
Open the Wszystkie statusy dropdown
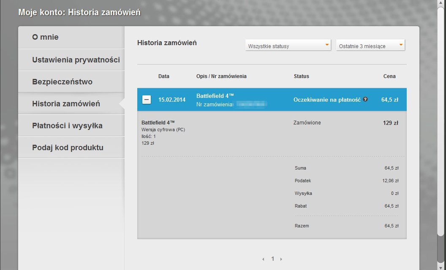coord(288,46)
